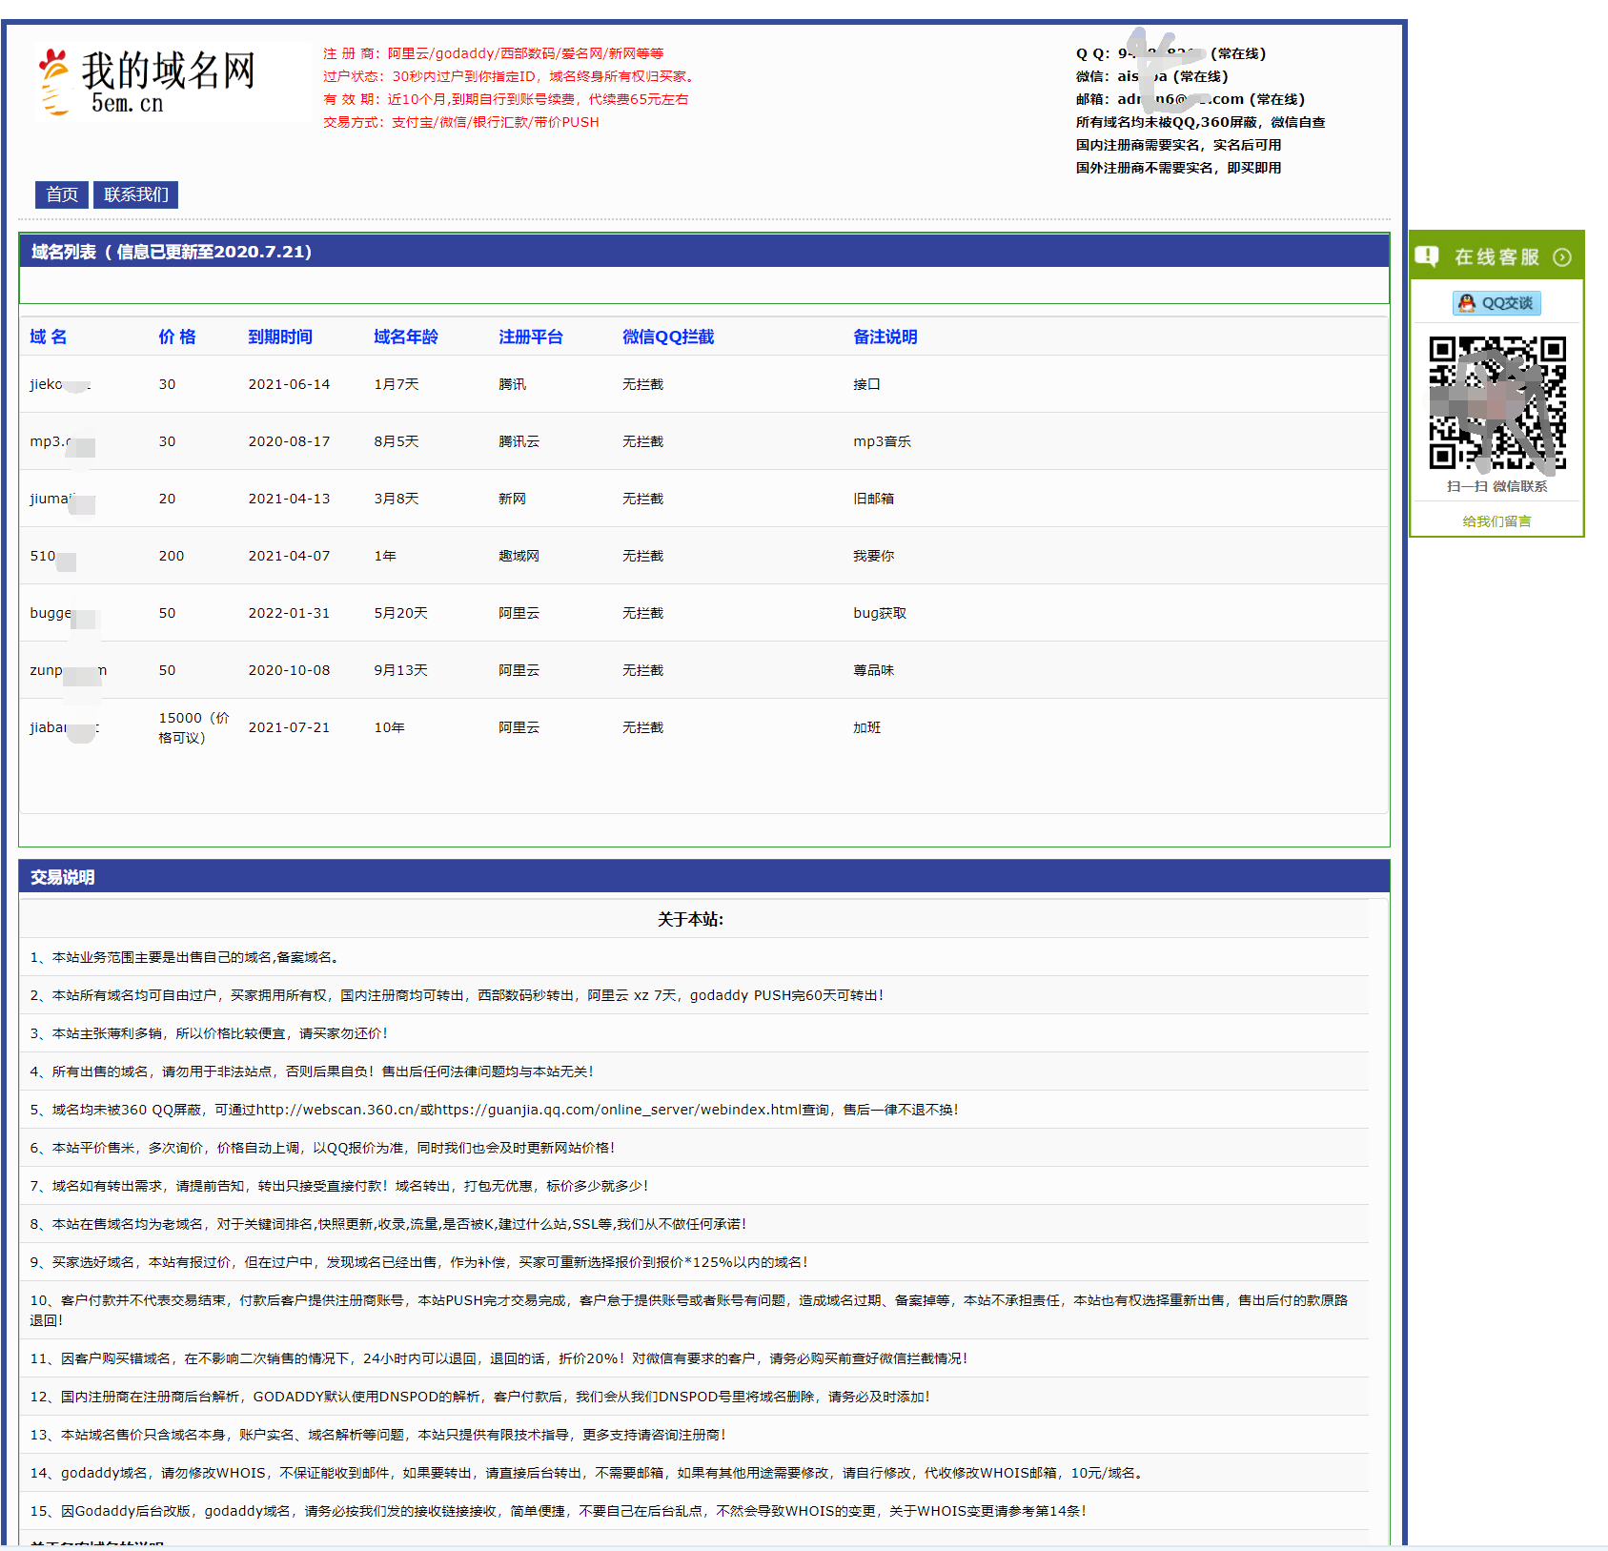The image size is (1608, 1551).
Task: Click the expiry date 2020-10-08
Action: 289,670
